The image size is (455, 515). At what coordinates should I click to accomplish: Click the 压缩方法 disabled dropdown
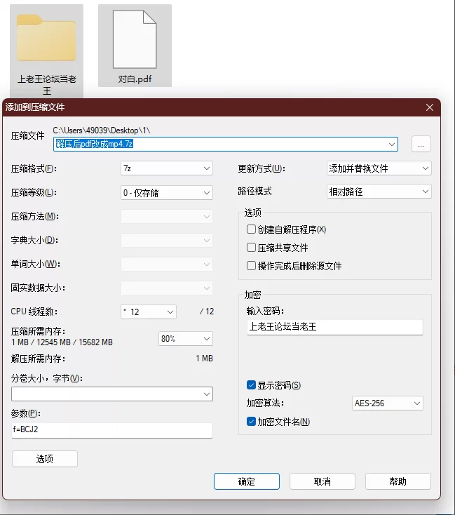pos(167,216)
